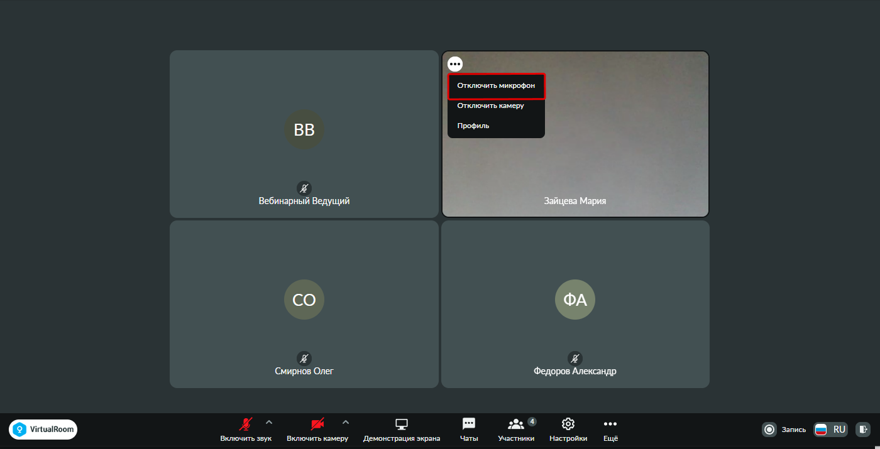
Task: Expand the arrow next to Включить камеру
Action: (346, 422)
